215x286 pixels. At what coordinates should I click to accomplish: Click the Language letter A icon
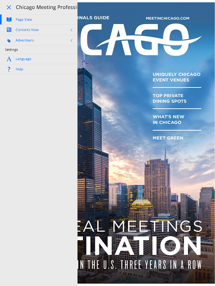pos(9,59)
